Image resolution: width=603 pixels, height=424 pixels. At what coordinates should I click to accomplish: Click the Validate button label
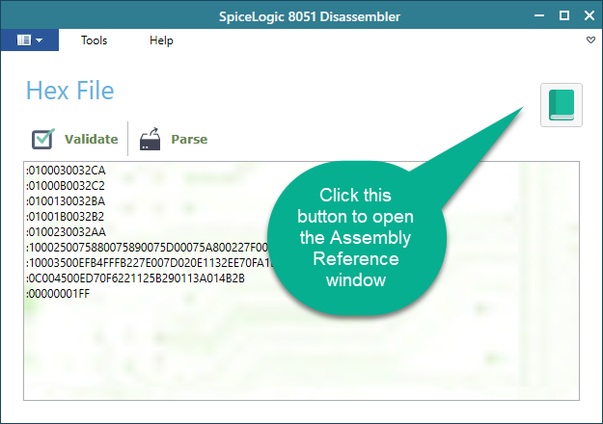coord(91,139)
